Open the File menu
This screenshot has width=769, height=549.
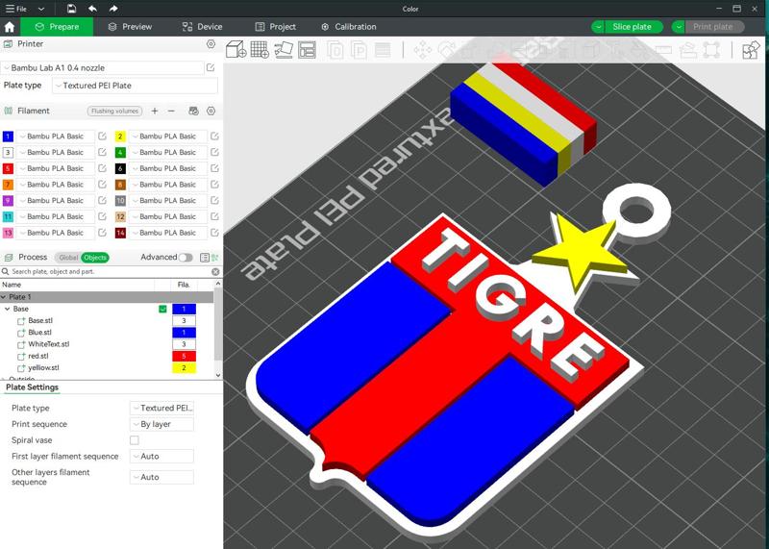pos(16,9)
